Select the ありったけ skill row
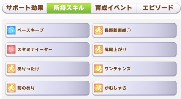The image size is (181, 99). 47,69
